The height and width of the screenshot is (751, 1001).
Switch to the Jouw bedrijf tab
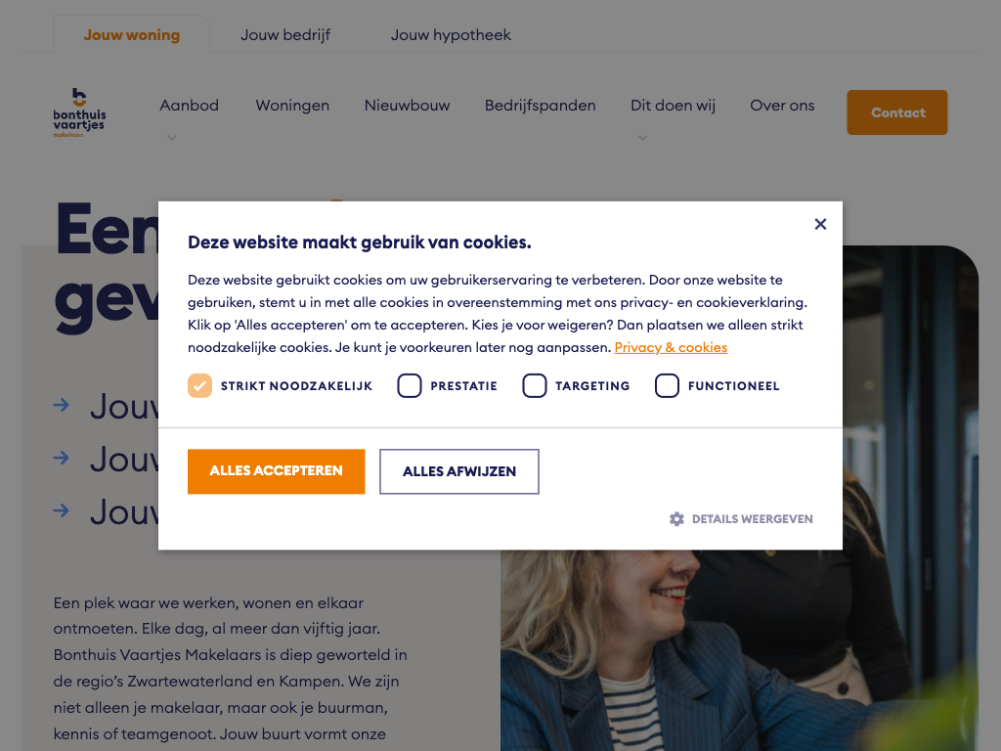[285, 35]
